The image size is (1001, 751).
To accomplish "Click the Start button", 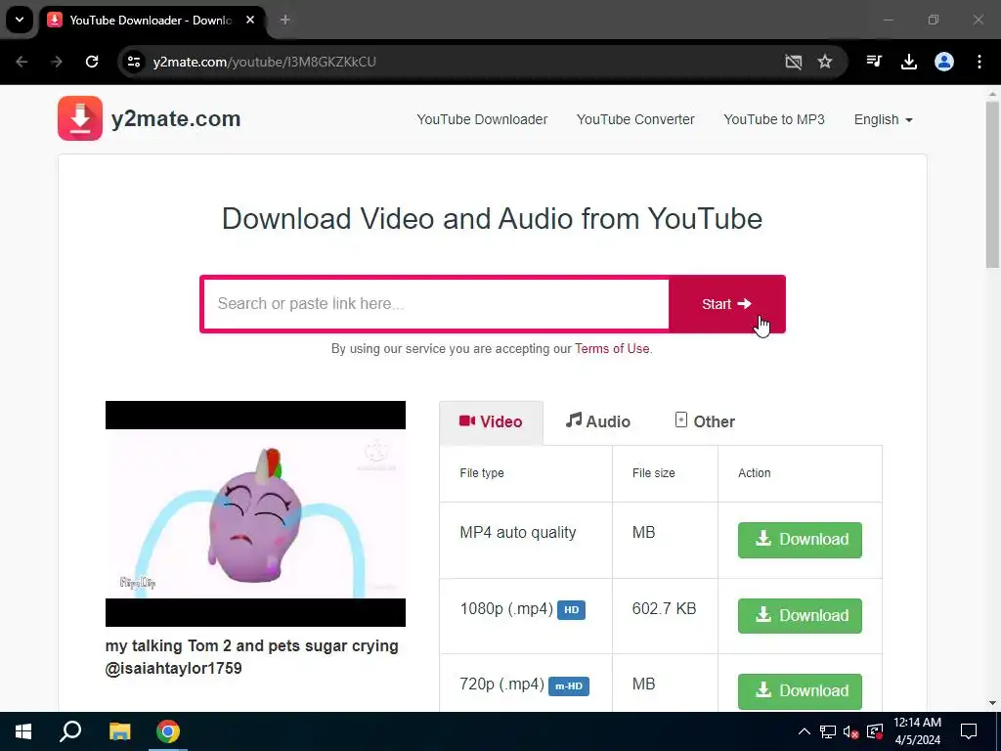I will (726, 304).
